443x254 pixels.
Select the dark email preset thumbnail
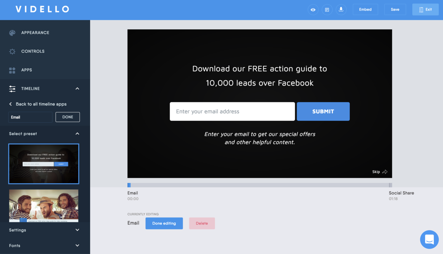coord(44,164)
